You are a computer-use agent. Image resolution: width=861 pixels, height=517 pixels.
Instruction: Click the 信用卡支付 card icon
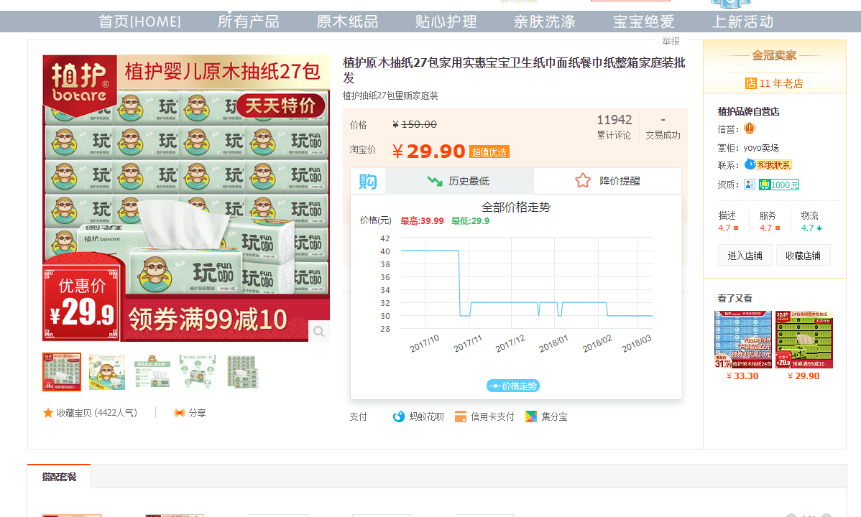click(461, 416)
